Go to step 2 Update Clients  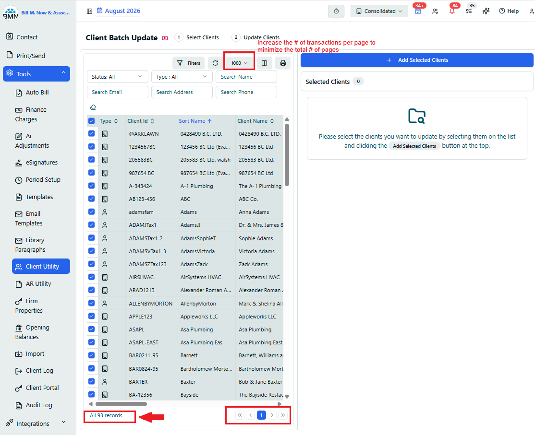click(x=255, y=37)
